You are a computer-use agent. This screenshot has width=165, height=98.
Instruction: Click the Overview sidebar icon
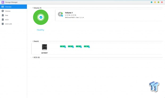pyautogui.click(x=3, y=7)
